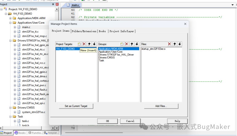This screenshot has width=237, height=136.
Task: Move selected group up
Action: click(132, 44)
